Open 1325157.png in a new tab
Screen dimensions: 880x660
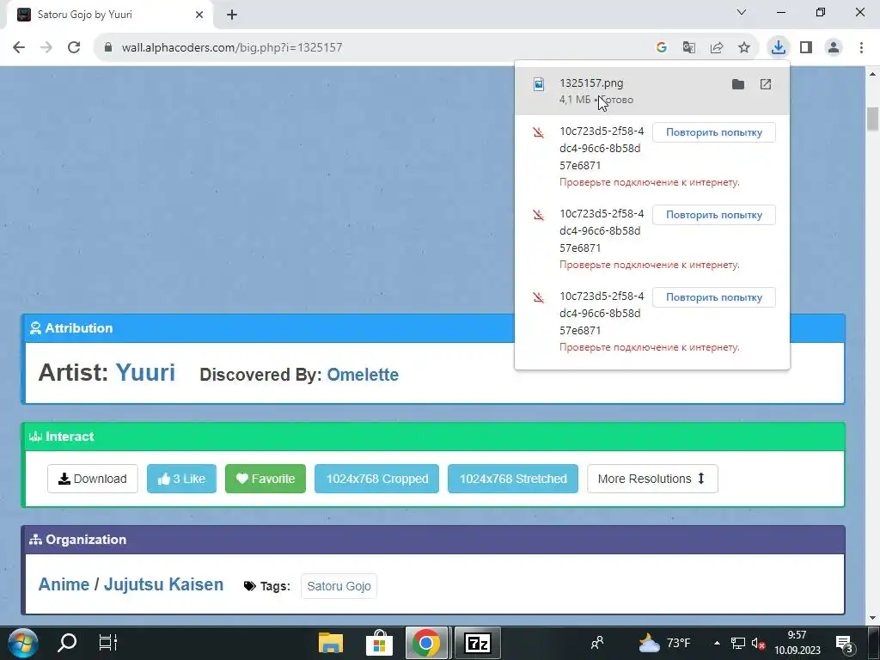tap(766, 84)
